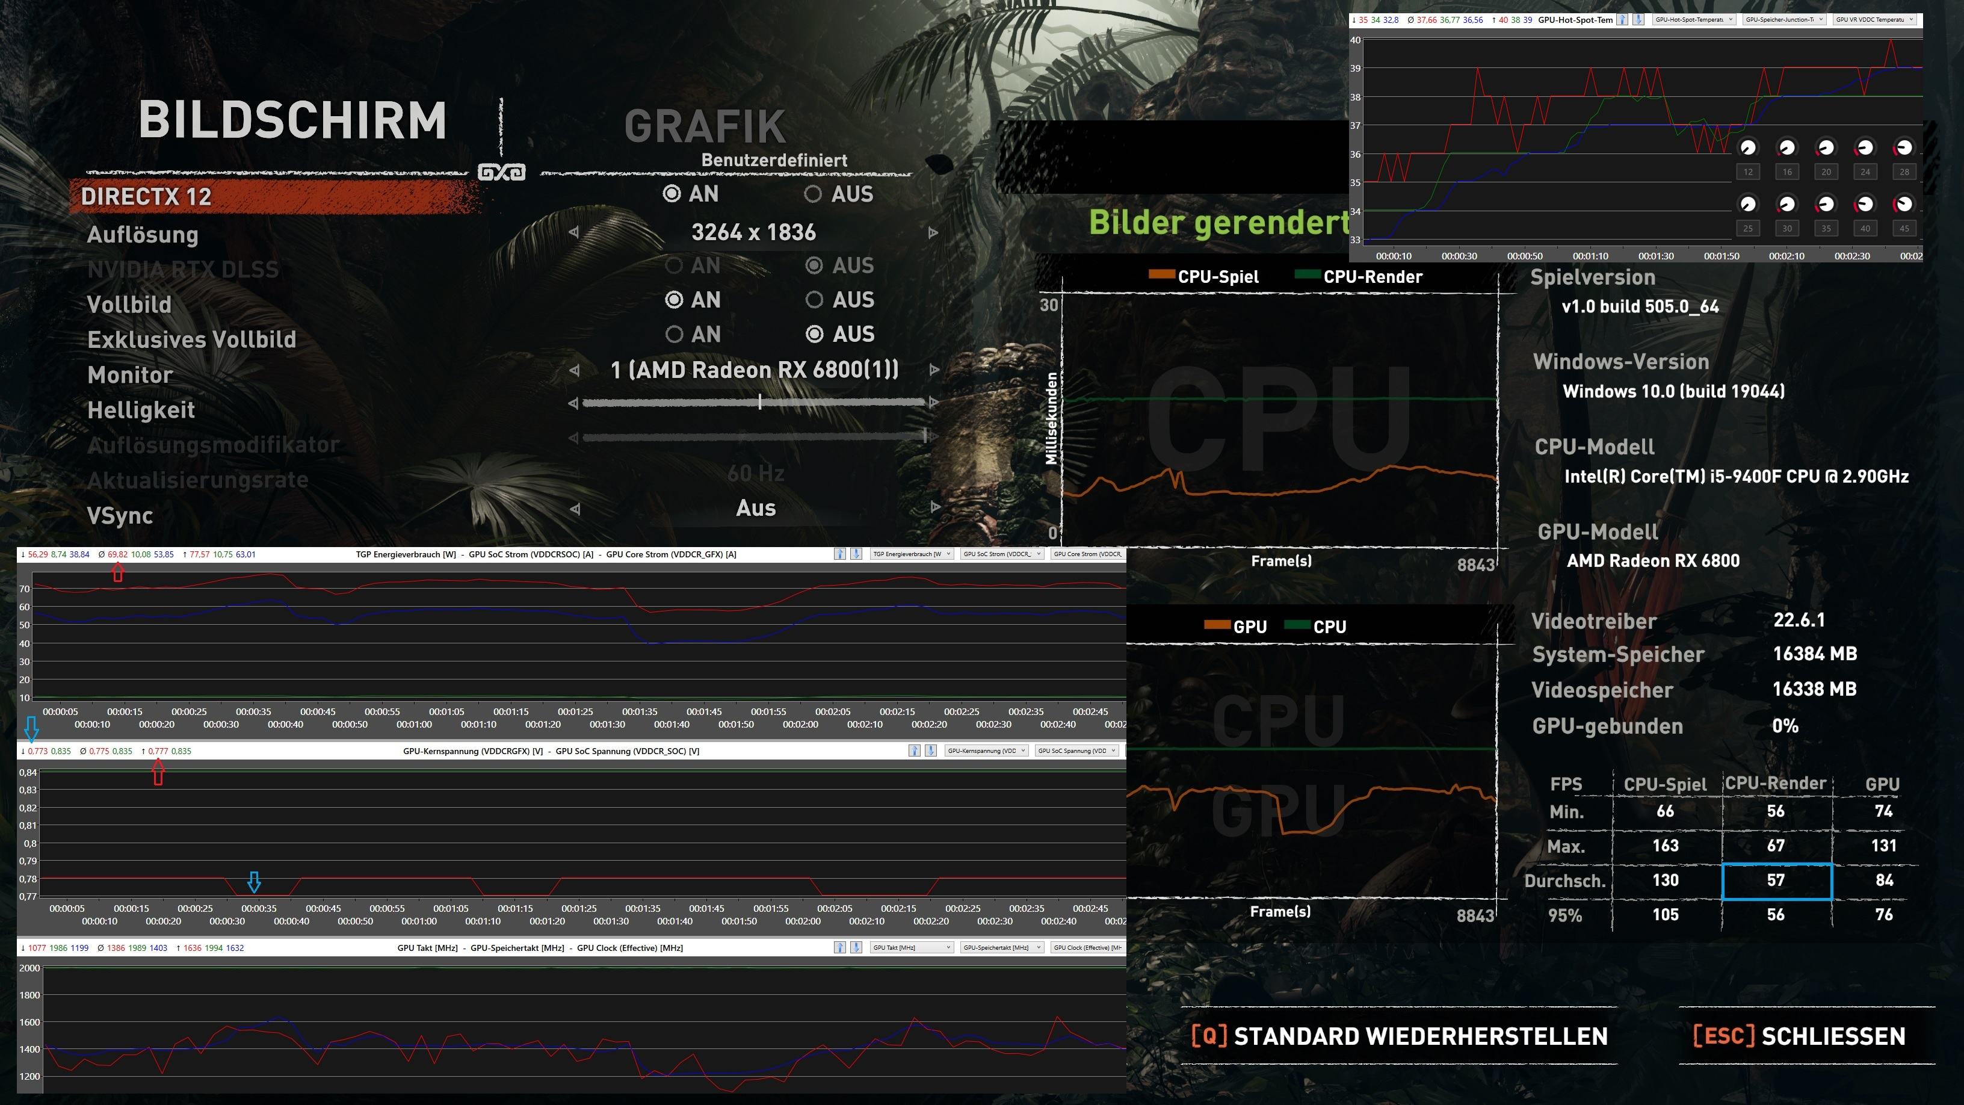1964x1105 pixels.
Task: Click left arrow to lower Auflösung
Action: pos(574,232)
